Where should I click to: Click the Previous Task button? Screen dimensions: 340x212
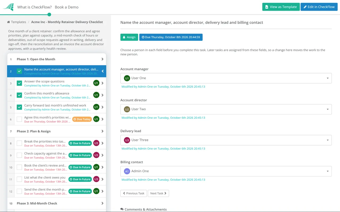coord(134,193)
